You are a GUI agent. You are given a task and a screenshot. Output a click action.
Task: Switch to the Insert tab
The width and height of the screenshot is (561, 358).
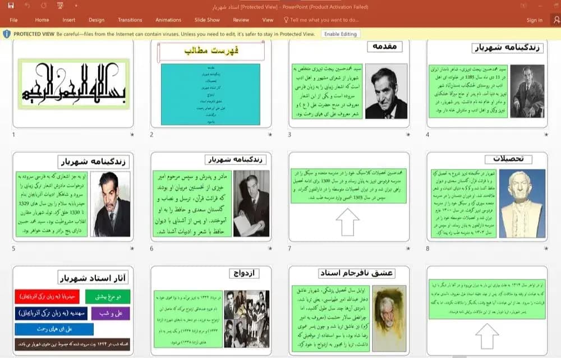point(68,20)
